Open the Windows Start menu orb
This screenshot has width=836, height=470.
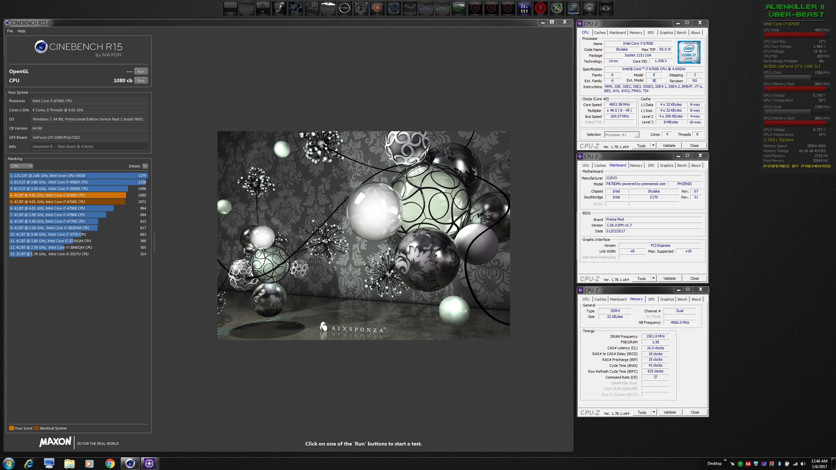9,463
